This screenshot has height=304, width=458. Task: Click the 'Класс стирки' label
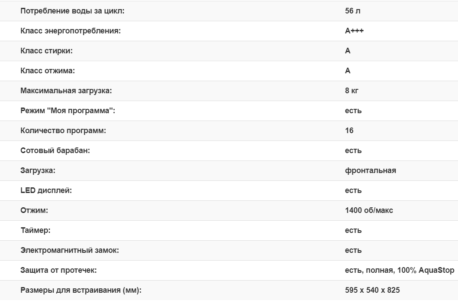click(46, 51)
